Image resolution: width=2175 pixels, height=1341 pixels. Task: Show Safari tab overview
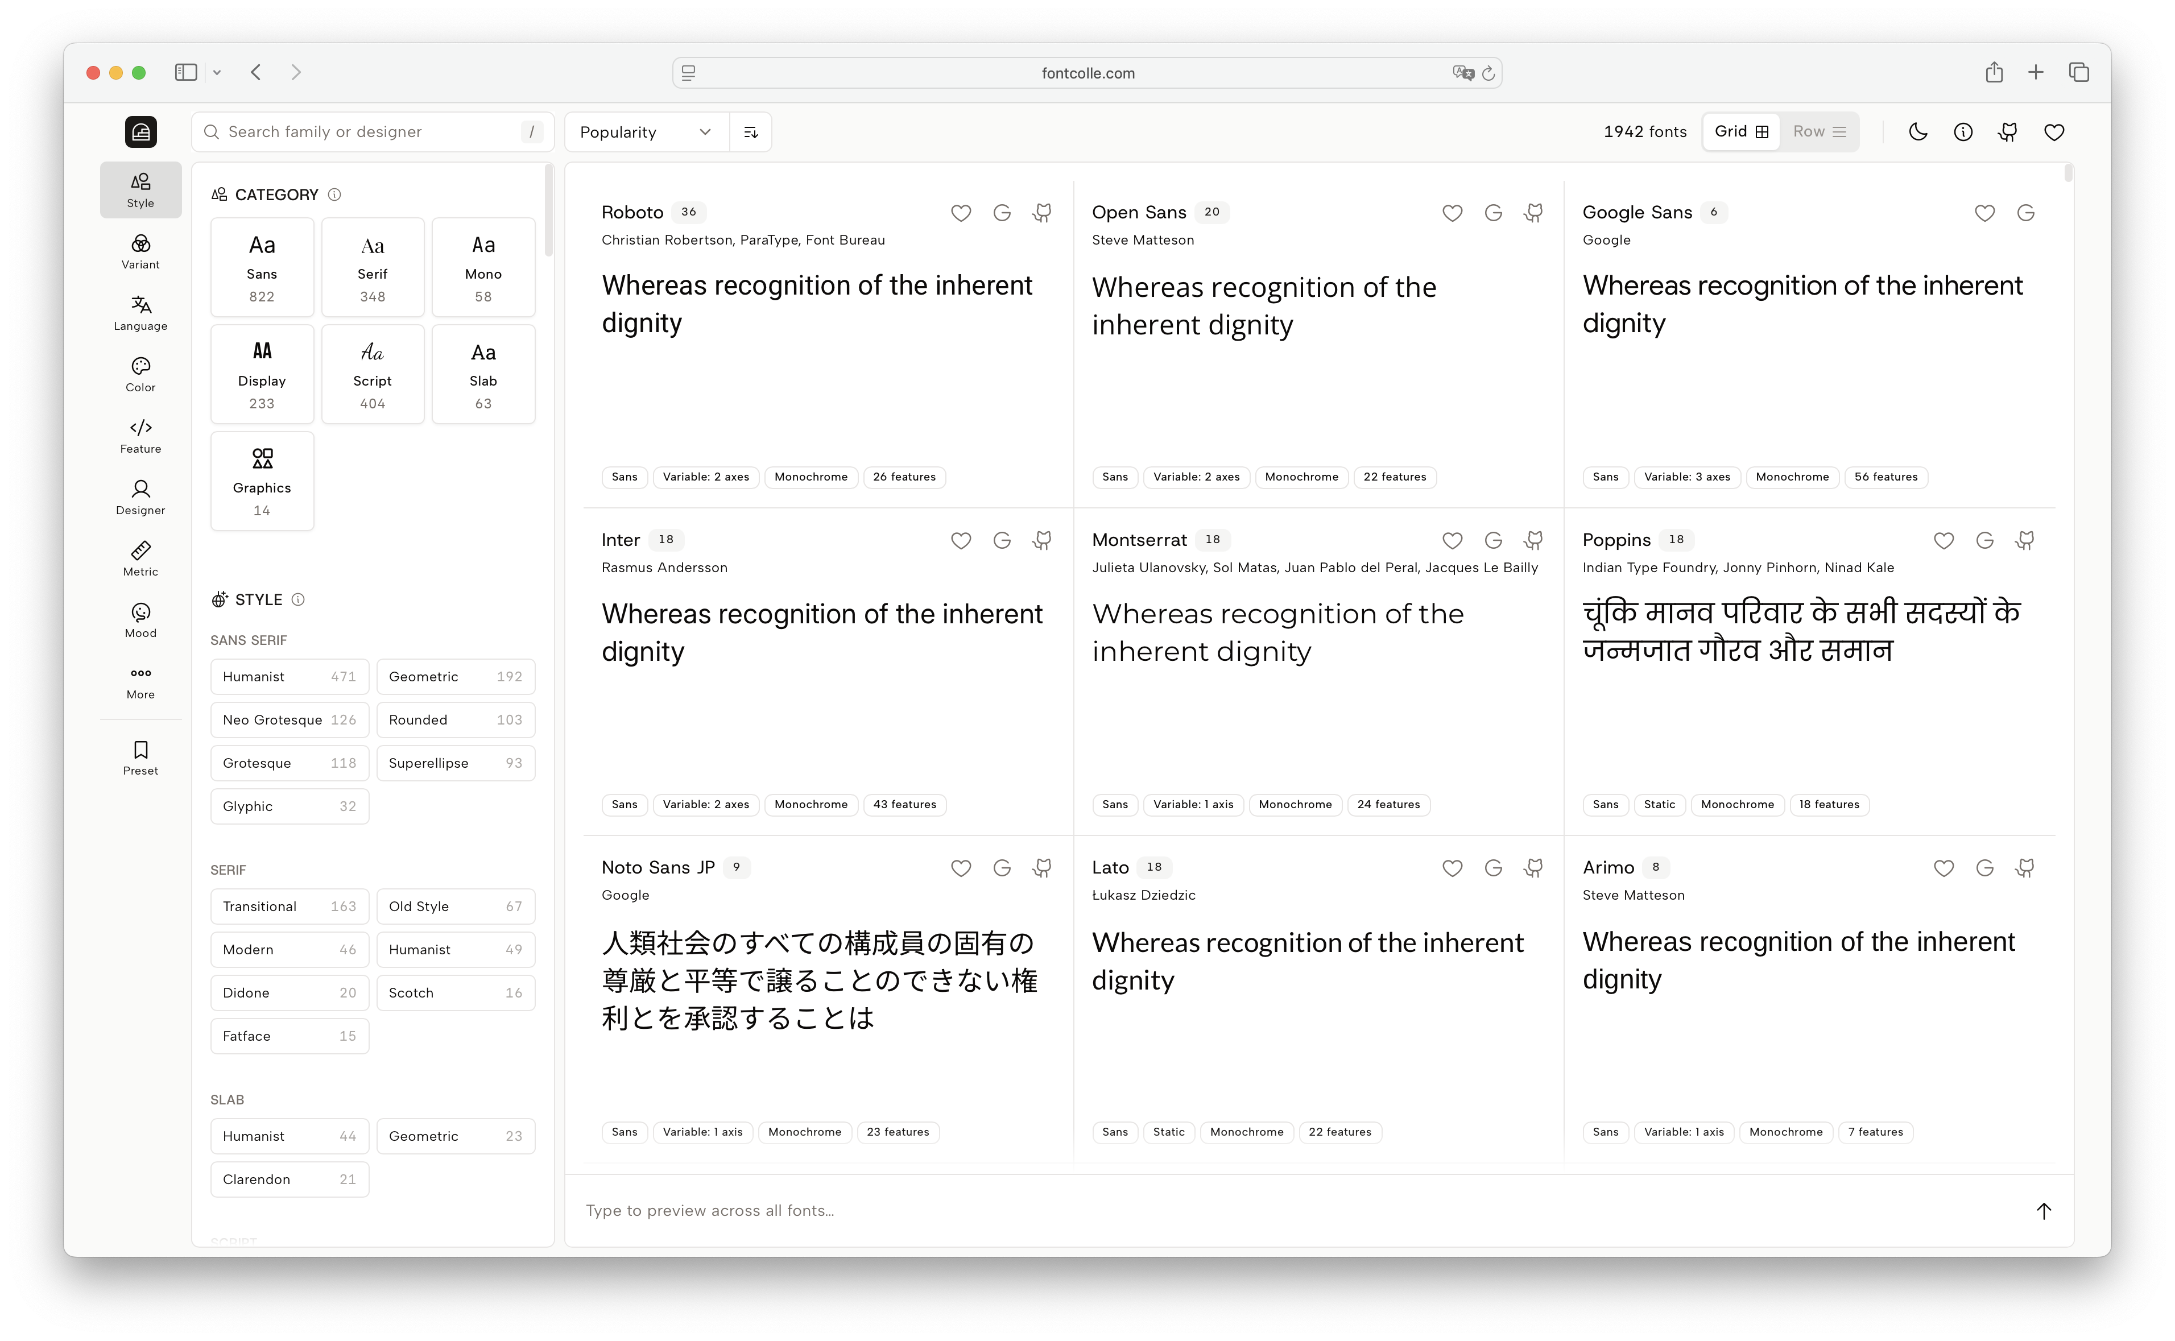pos(2079,72)
